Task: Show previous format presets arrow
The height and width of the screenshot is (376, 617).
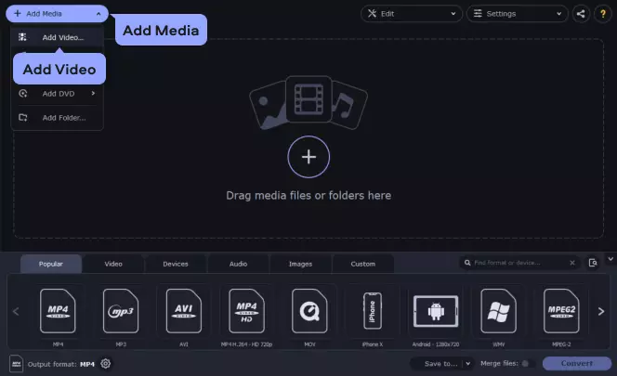Action: coord(16,312)
